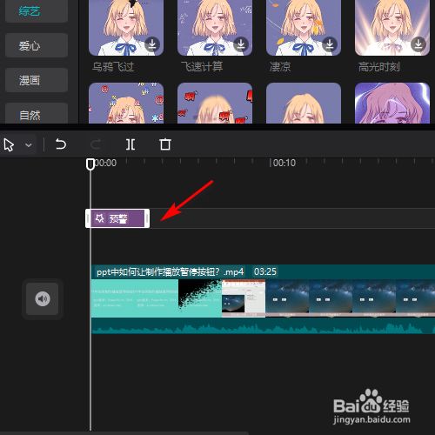435x435 pixels.
Task: Switch to the 漫画 effects category
Action: click(37, 80)
